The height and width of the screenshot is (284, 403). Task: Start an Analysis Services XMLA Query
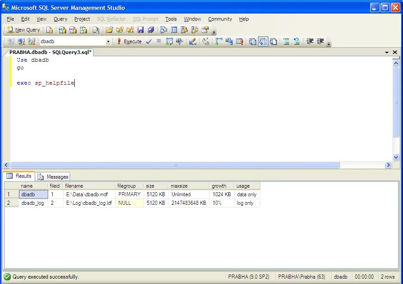[x=83, y=30]
